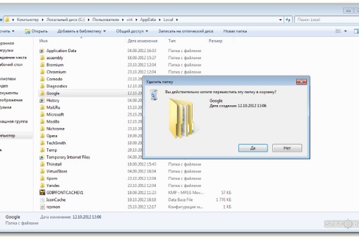
Task: Select the Temporary Internet Files shortcut icon
Action: [x=42, y=157]
